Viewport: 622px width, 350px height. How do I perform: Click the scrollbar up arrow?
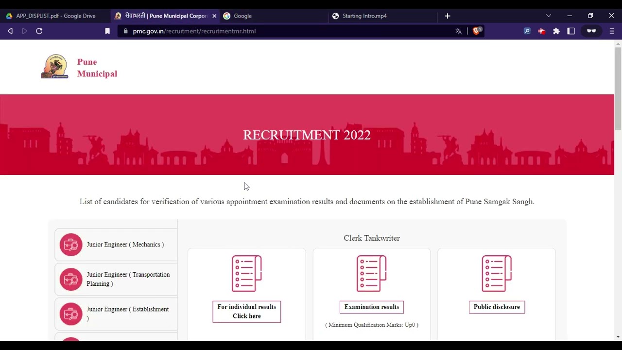pyautogui.click(x=618, y=44)
